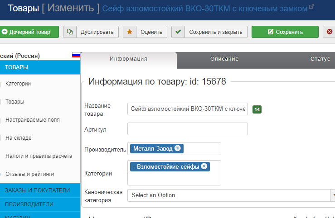
Task: Click the edit icon on Сохранить
Action: [x=271, y=32]
